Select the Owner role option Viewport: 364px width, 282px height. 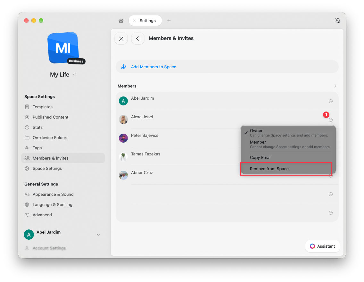point(288,133)
